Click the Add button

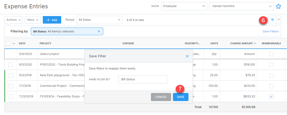52,20
